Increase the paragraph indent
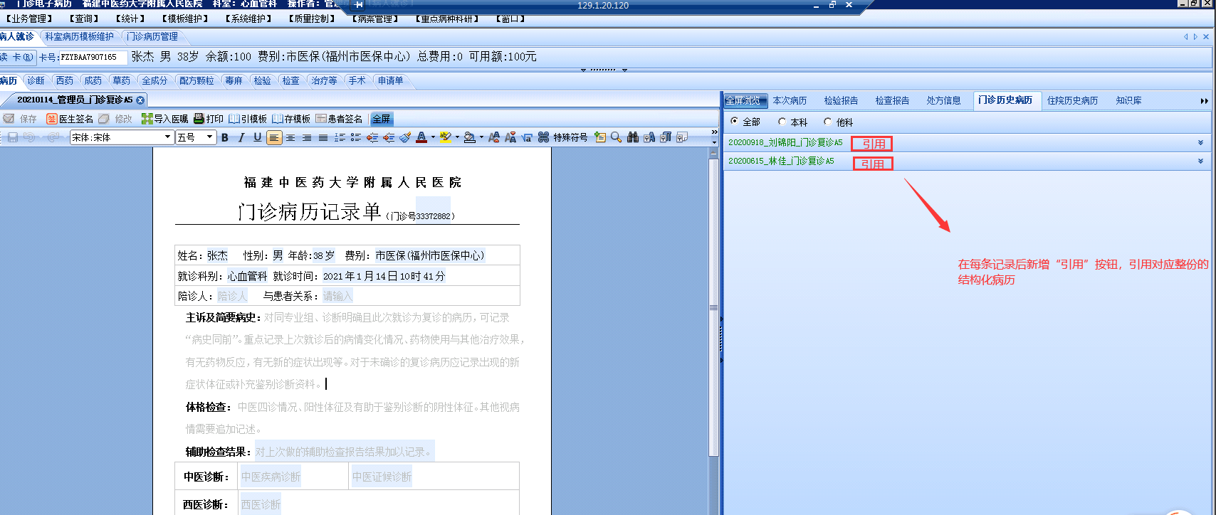This screenshot has height=515, width=1216. pos(389,137)
